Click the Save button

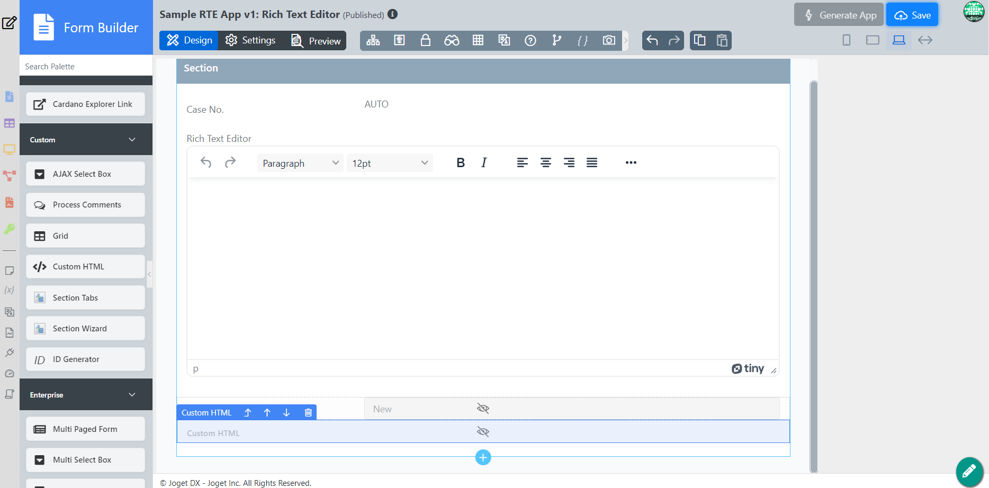[912, 15]
